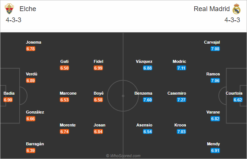Click Elche's 4-3-3 formation label
This screenshot has width=247, height=159.
click(x=13, y=20)
